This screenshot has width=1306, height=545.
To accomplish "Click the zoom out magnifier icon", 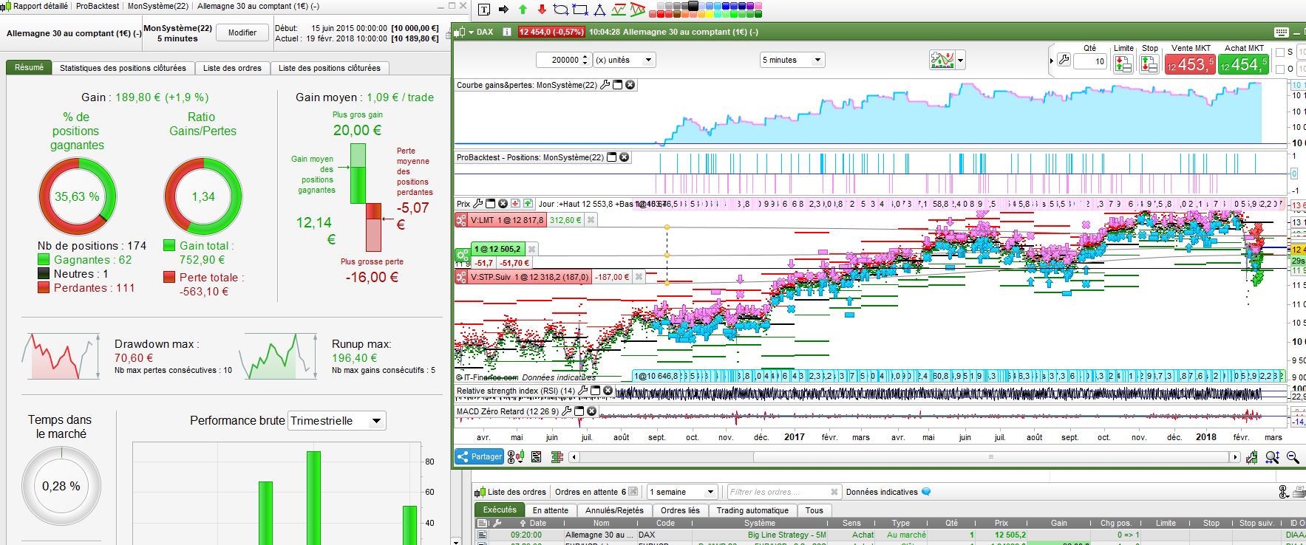I will (1293, 457).
